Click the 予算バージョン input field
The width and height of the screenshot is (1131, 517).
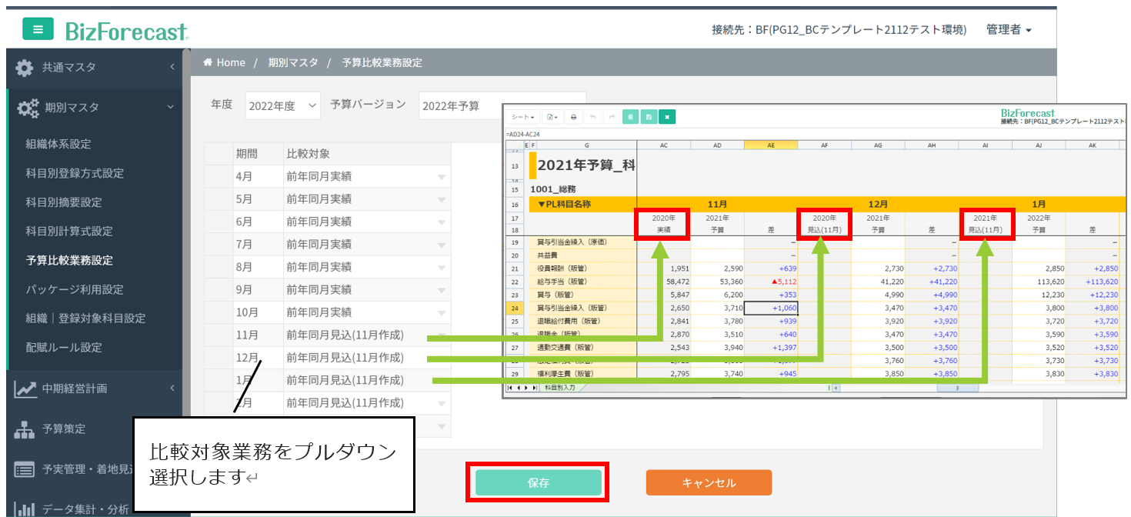pyautogui.click(x=460, y=106)
